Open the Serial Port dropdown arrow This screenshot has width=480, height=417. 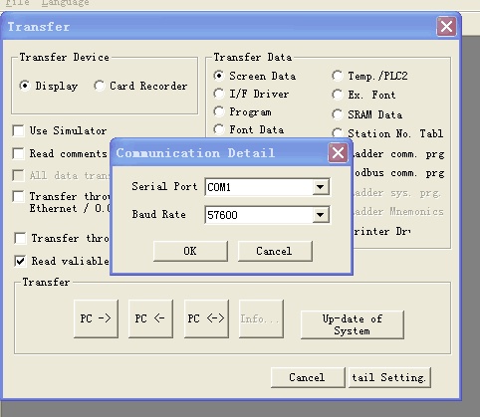(x=321, y=187)
